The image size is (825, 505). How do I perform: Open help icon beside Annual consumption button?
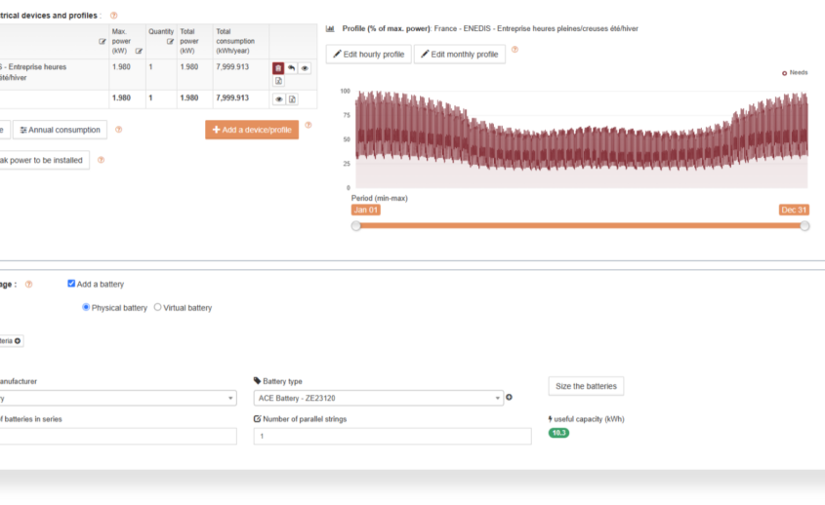pos(118,130)
